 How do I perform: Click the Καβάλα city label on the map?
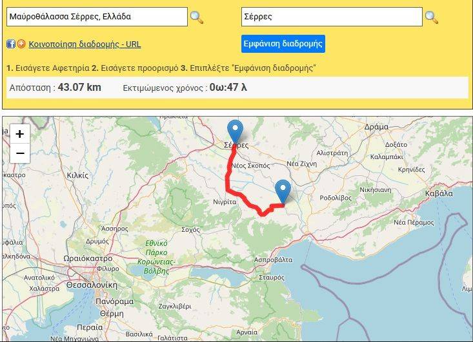pyautogui.click(x=439, y=193)
